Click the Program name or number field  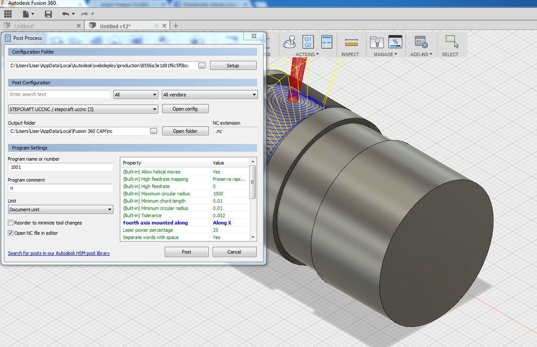tap(61, 167)
